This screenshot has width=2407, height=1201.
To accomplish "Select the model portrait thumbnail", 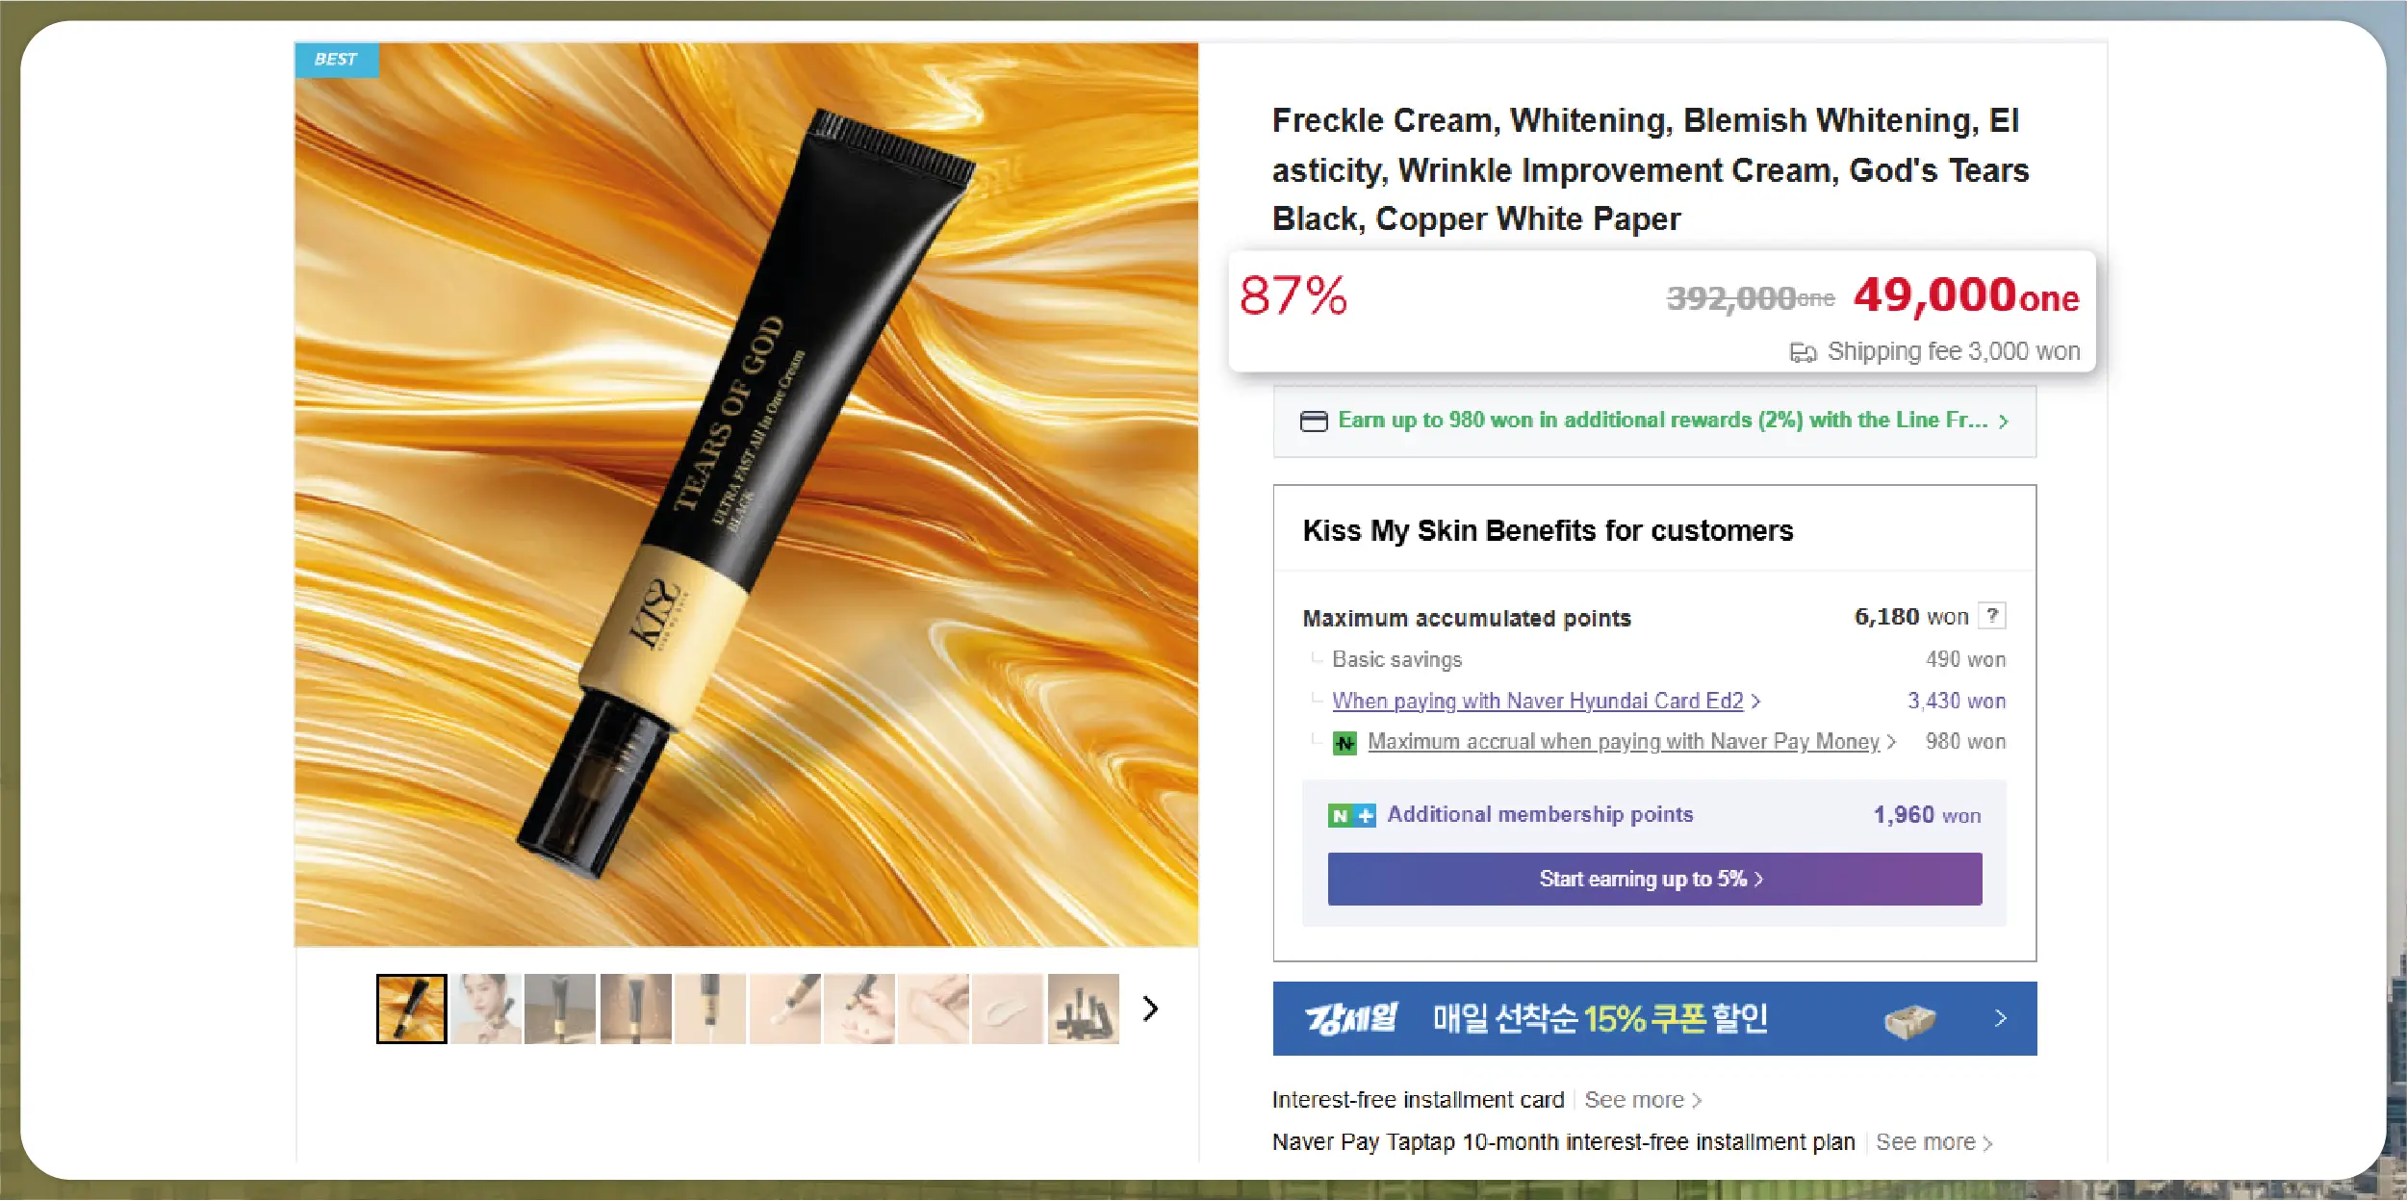I will [x=486, y=1009].
